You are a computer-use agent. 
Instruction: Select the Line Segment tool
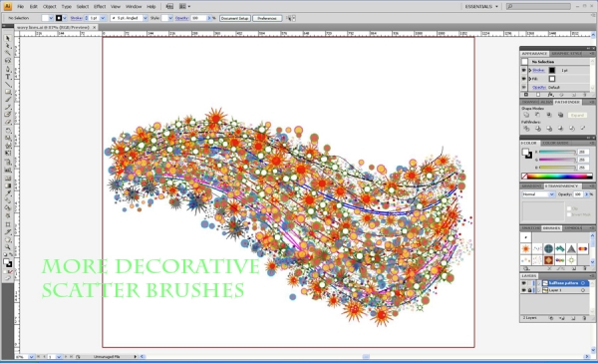coord(8,85)
